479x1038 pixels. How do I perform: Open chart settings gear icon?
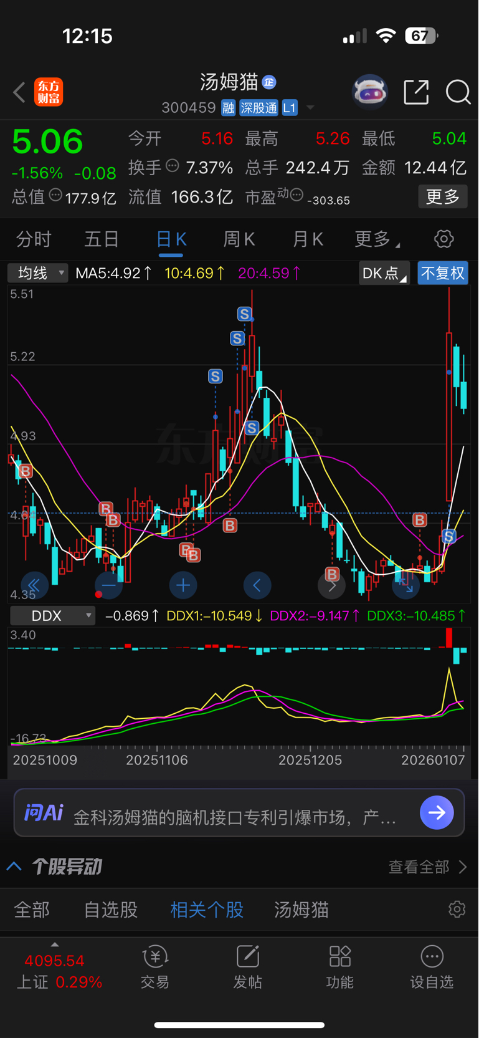(x=443, y=239)
